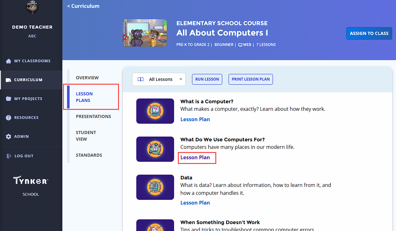The image size is (396, 231).
Task: Click the Print Lesson Plan button
Action: 251,79
